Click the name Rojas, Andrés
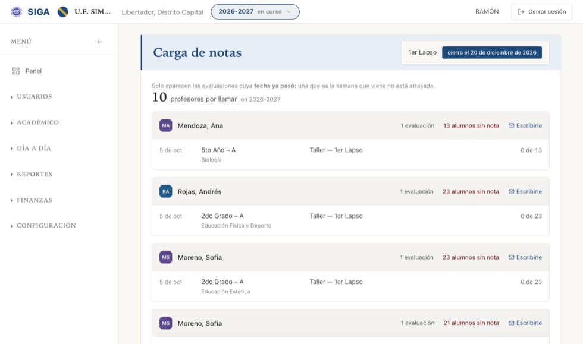This screenshot has height=344, width=583. pyautogui.click(x=199, y=192)
